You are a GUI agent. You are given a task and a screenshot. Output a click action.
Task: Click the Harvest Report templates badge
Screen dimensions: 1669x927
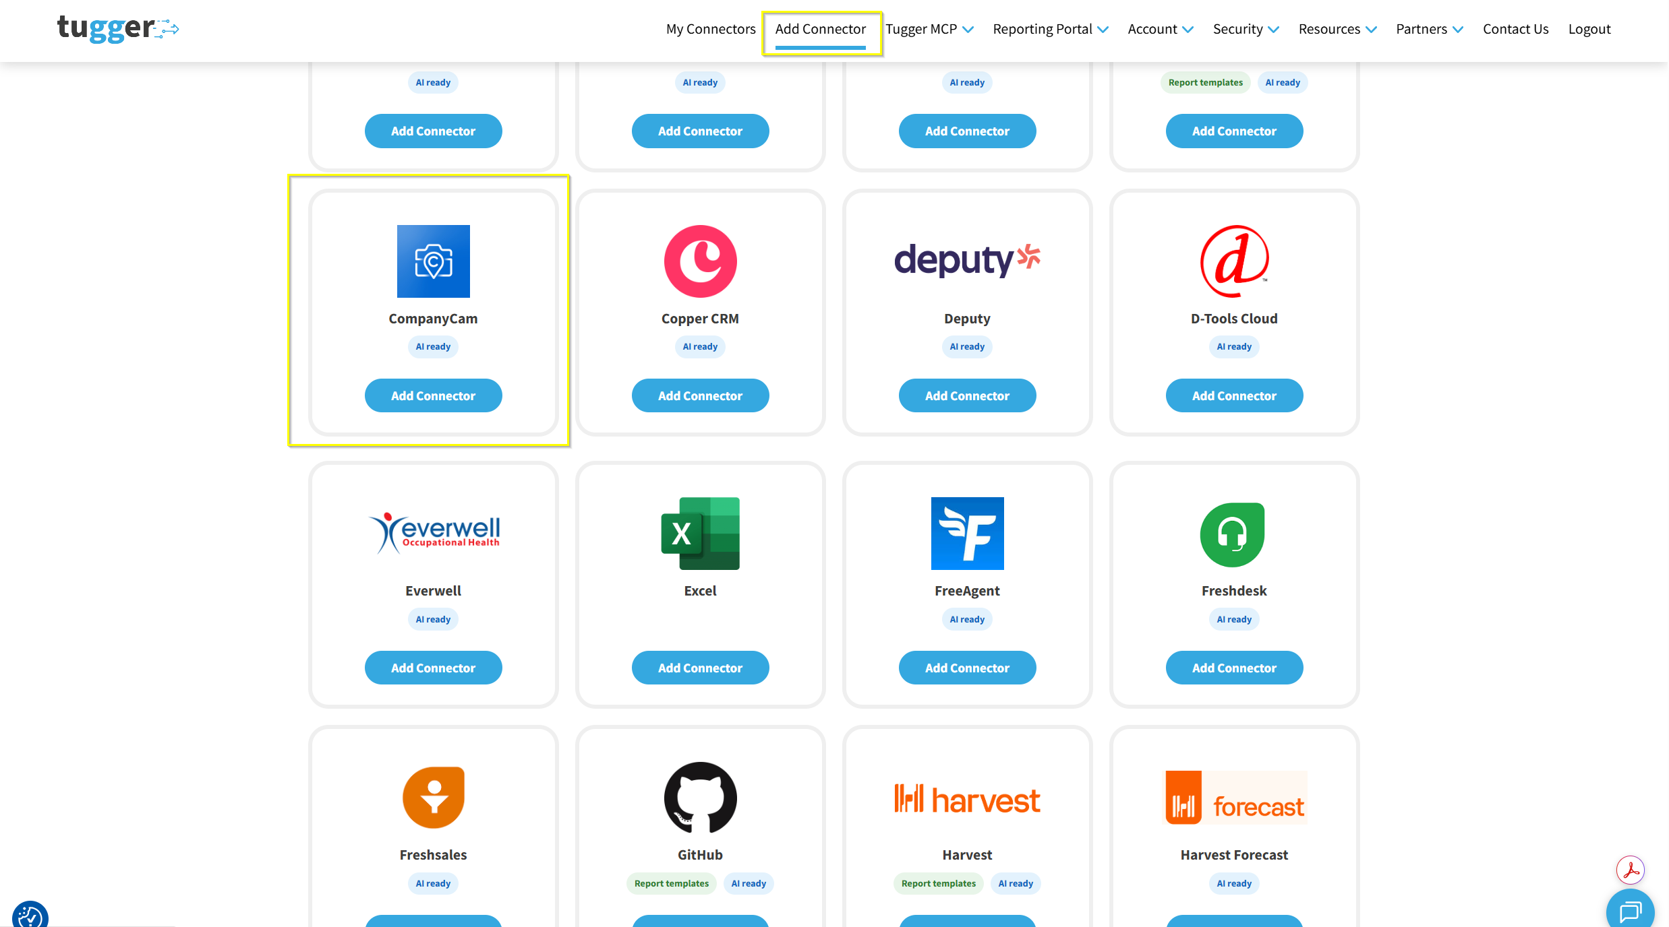tap(939, 883)
